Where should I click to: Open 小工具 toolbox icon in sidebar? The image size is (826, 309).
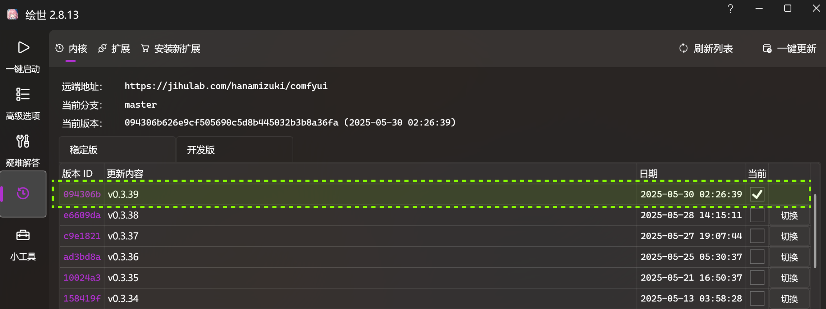[23, 235]
